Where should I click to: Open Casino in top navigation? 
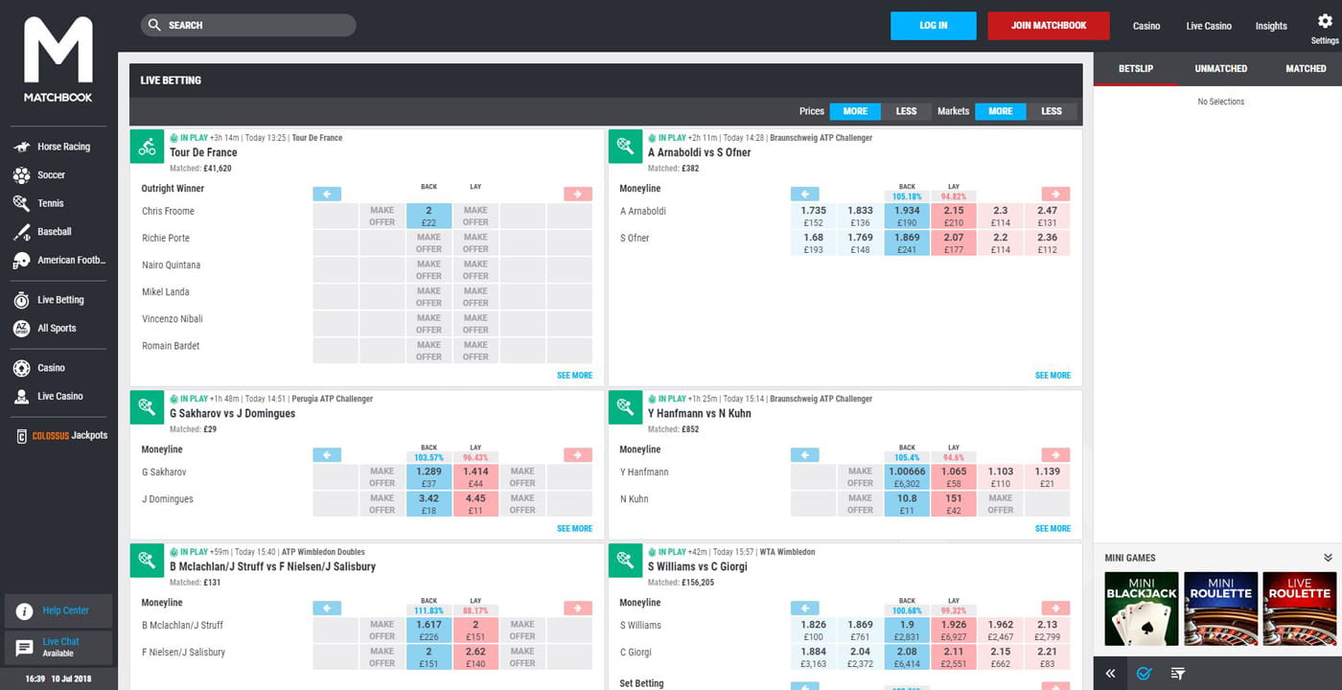pyautogui.click(x=1146, y=26)
